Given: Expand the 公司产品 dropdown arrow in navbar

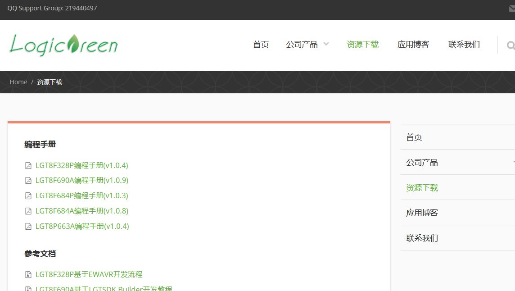Looking at the screenshot, I should (x=326, y=44).
